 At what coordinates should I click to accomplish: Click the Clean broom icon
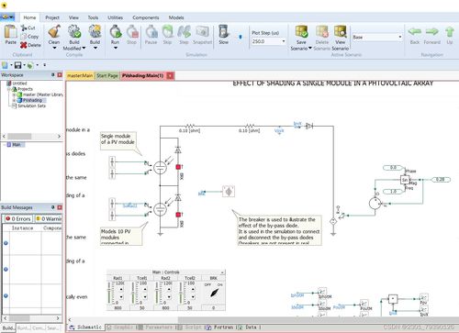[x=54, y=31]
